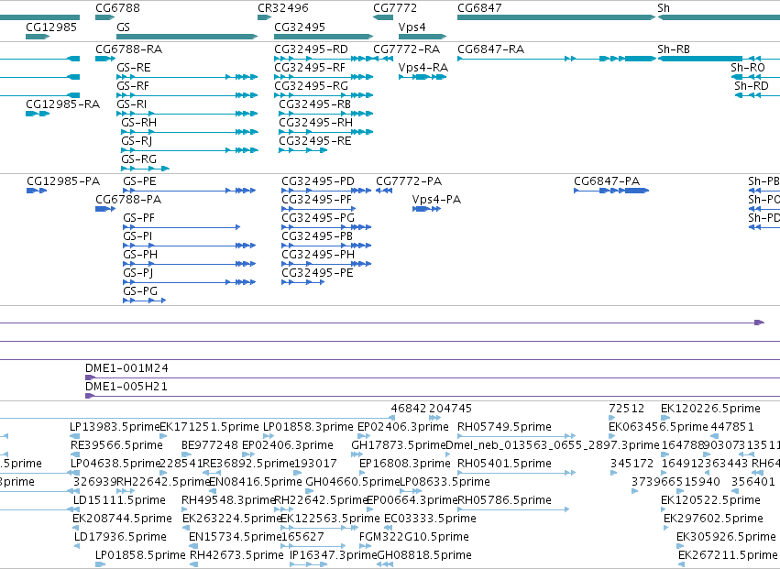Select transcript CG32495-RB
Image resolution: width=780 pixels, height=569 pixels.
314,104
